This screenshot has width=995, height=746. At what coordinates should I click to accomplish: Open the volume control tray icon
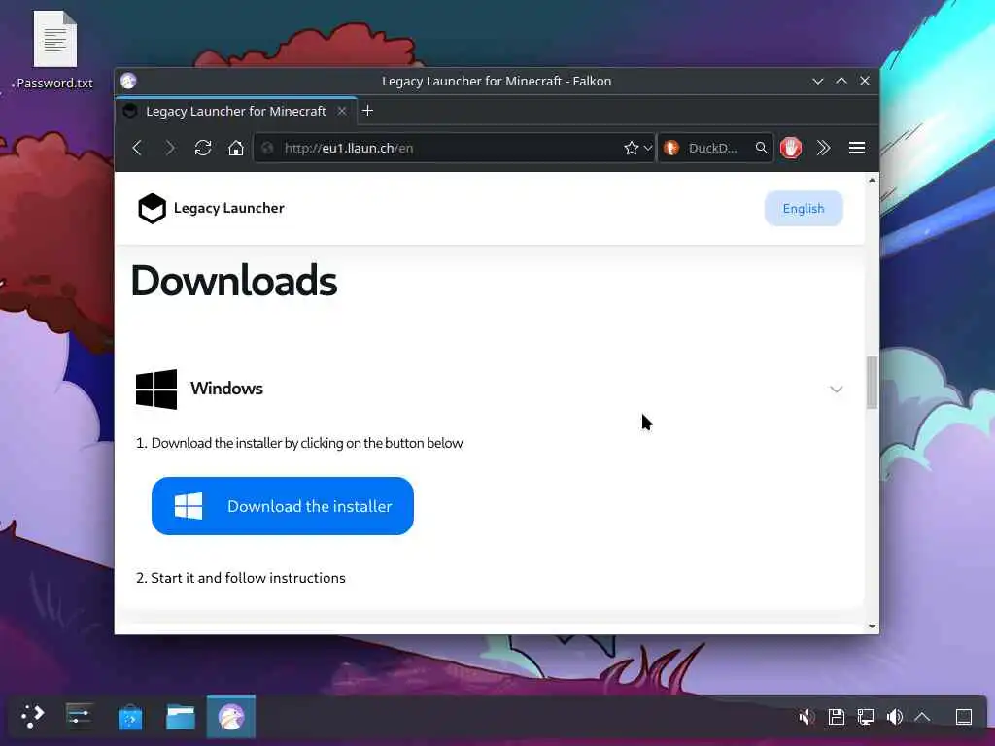(895, 717)
